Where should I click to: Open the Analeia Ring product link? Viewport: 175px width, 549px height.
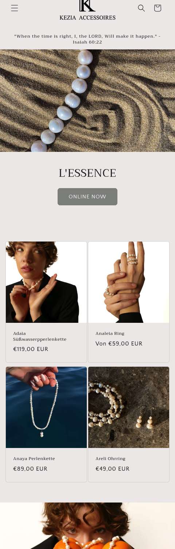[110, 333]
